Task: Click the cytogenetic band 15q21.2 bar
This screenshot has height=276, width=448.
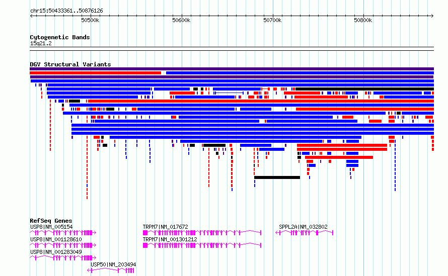Action: pos(232,49)
